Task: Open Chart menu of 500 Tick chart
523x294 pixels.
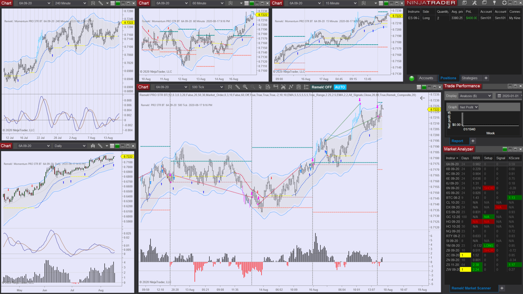Action: pos(143,87)
